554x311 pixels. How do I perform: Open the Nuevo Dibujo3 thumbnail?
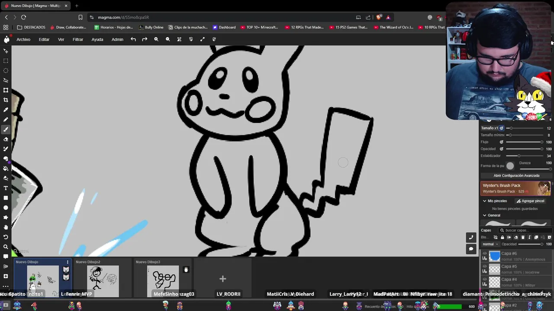pos(163,281)
